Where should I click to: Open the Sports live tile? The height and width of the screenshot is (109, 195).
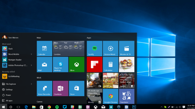click(127, 80)
